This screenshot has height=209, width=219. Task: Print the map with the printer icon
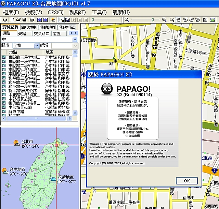click(x=32, y=20)
